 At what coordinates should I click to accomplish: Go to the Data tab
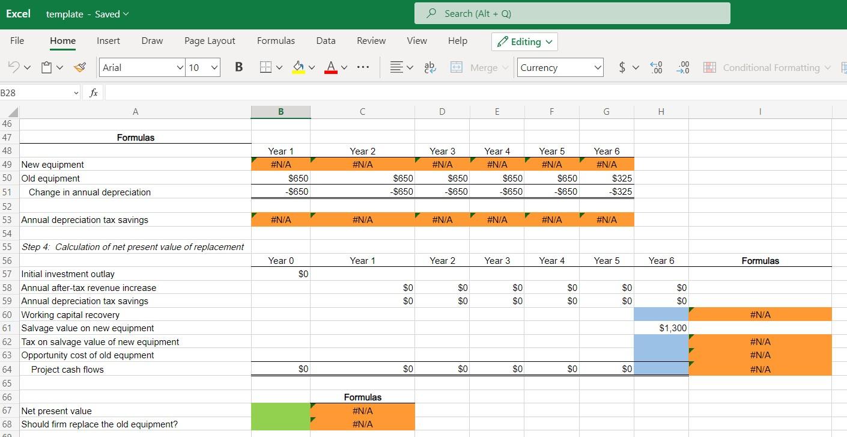[x=326, y=41]
